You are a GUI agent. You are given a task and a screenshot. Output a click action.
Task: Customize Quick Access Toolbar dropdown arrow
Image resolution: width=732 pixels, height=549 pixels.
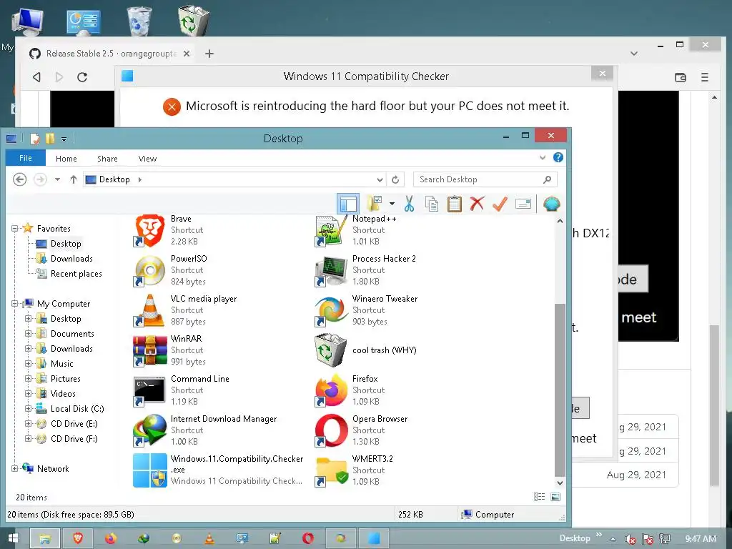pyautogui.click(x=64, y=139)
